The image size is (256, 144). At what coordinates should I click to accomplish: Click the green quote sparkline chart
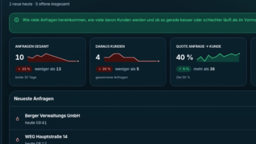pos(218,57)
